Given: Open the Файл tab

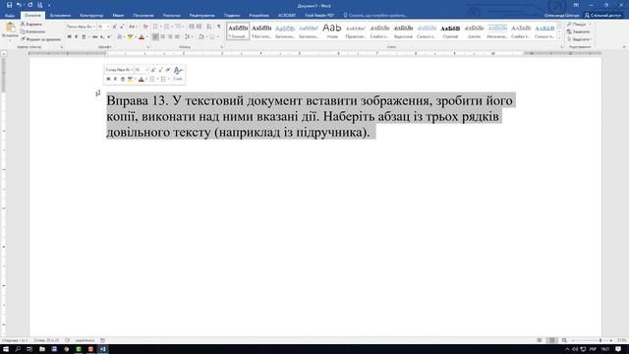Looking at the screenshot, I should coord(10,16).
